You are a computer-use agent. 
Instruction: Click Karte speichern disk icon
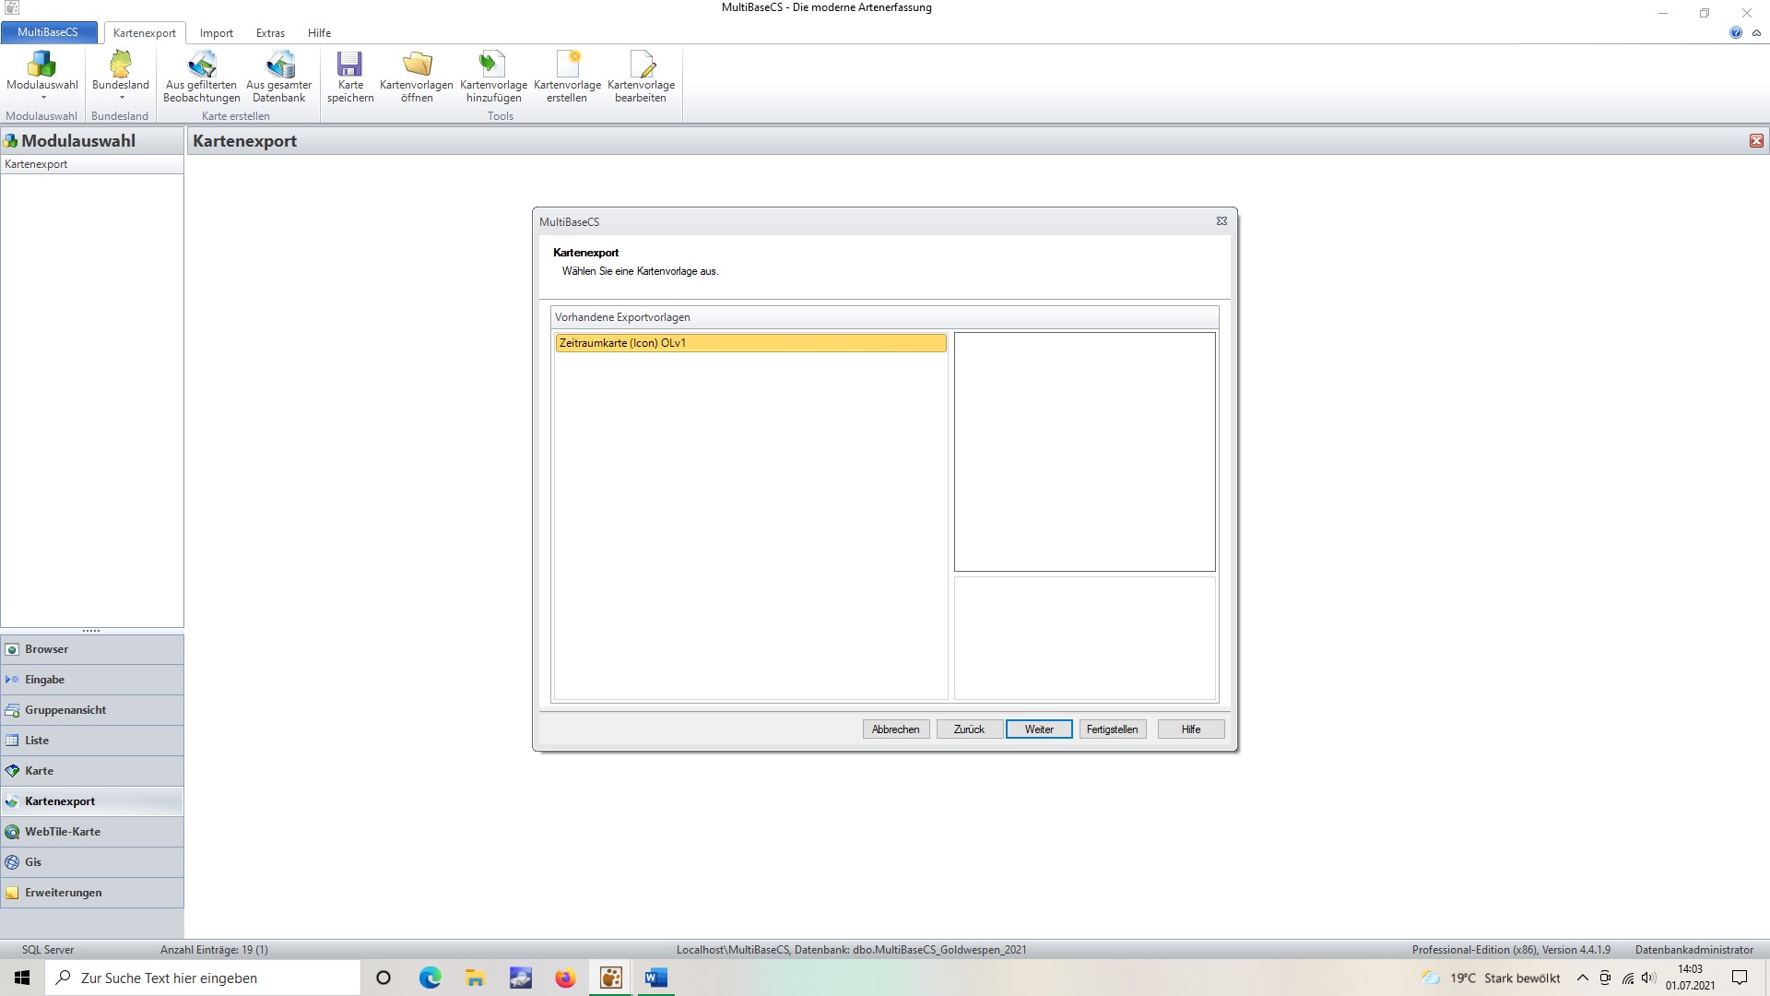(350, 64)
